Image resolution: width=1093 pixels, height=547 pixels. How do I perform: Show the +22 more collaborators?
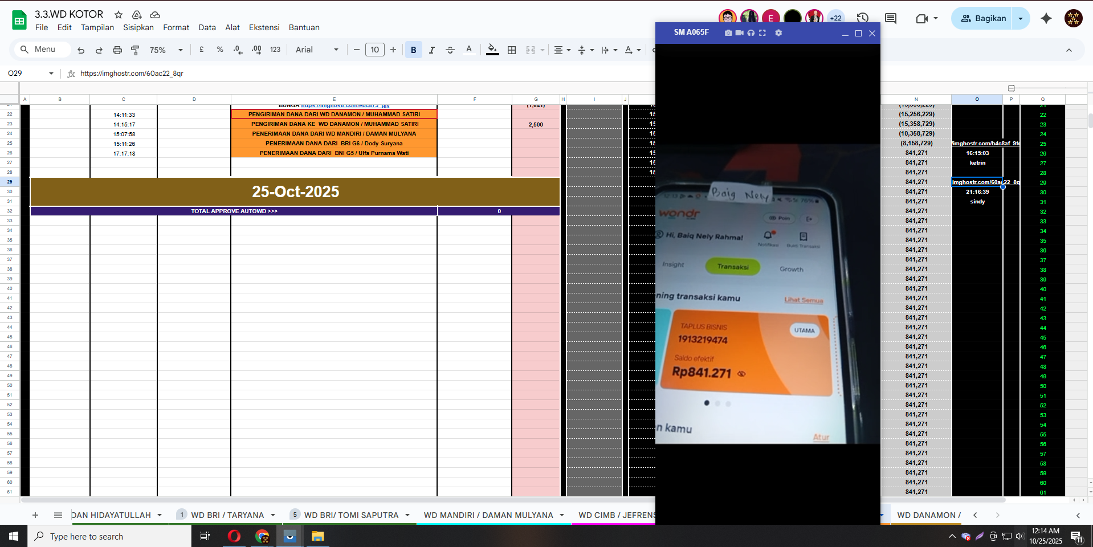pyautogui.click(x=835, y=18)
